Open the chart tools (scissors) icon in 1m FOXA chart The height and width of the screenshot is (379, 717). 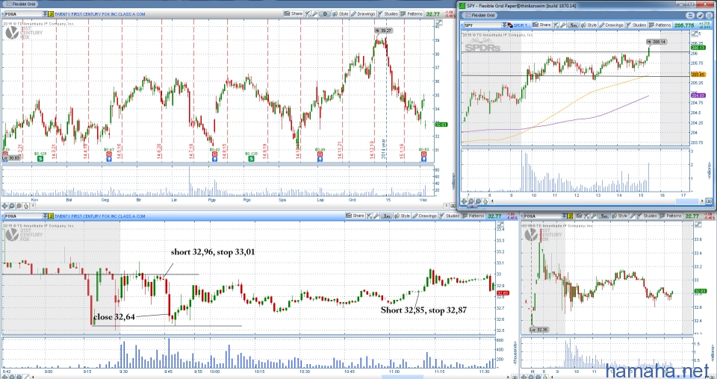[x=369, y=216]
